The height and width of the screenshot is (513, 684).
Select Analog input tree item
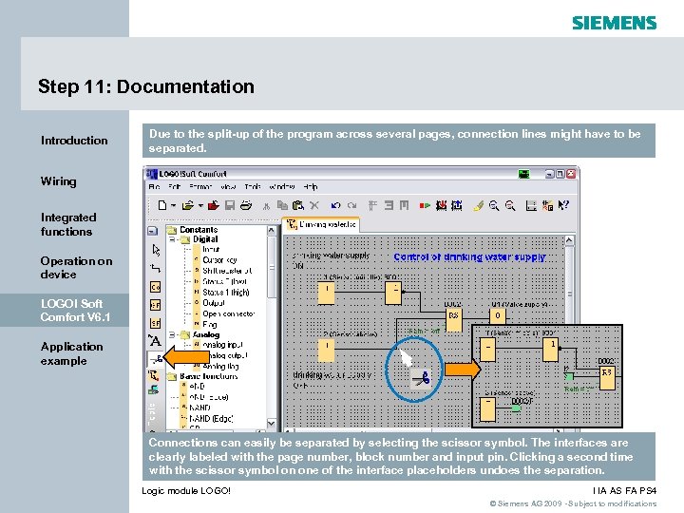click(x=223, y=345)
